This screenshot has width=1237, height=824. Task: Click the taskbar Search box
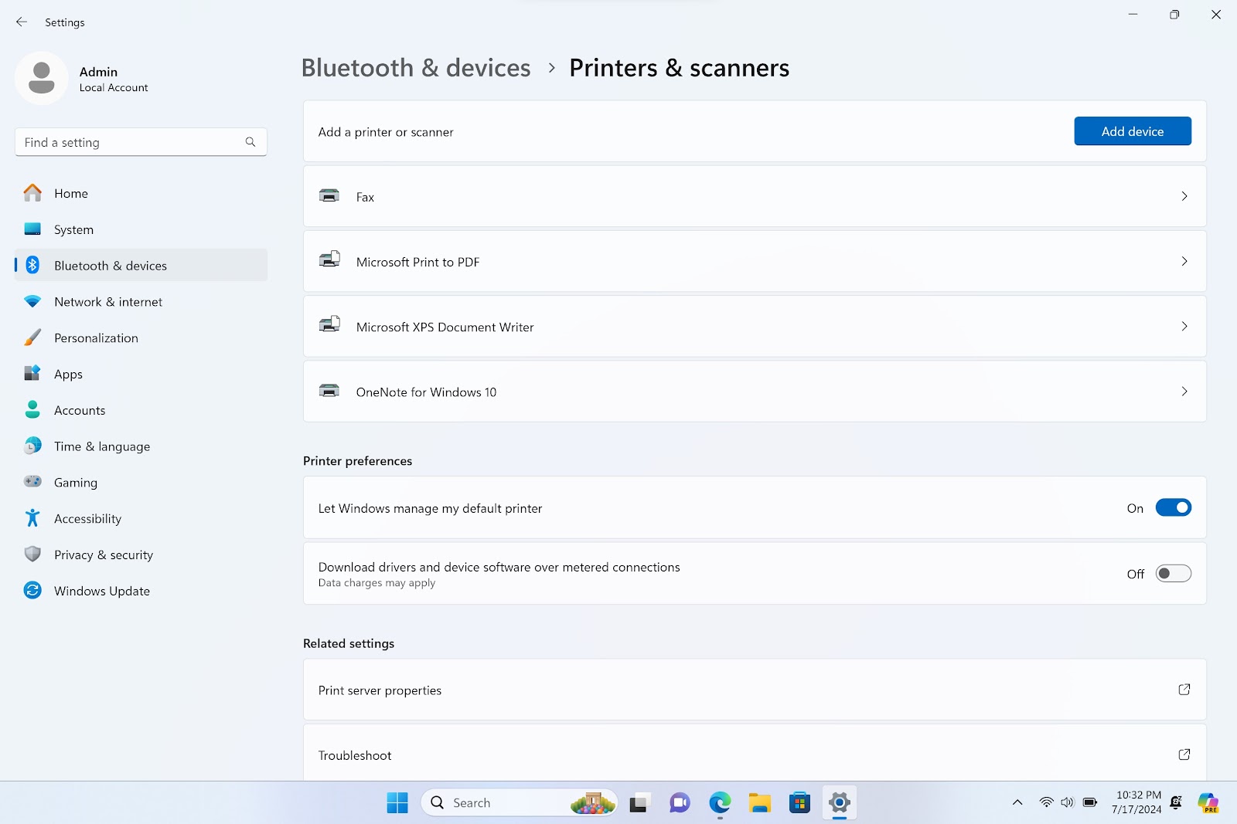(x=519, y=803)
